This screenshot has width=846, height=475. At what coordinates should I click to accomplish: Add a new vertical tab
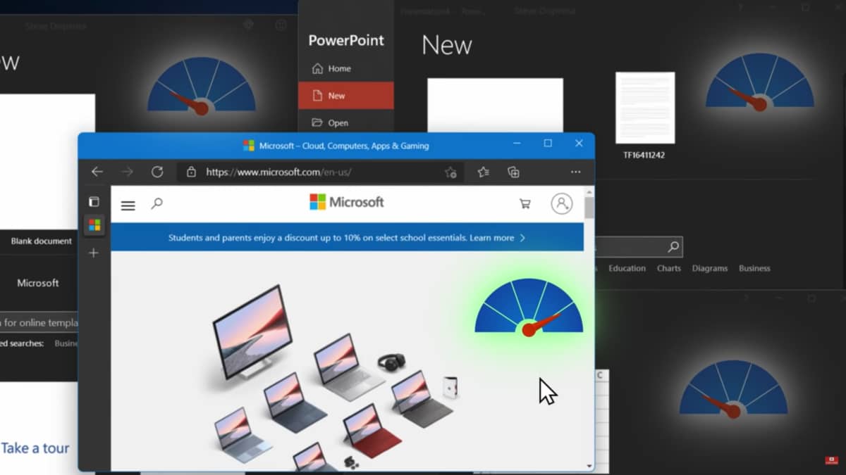click(94, 253)
